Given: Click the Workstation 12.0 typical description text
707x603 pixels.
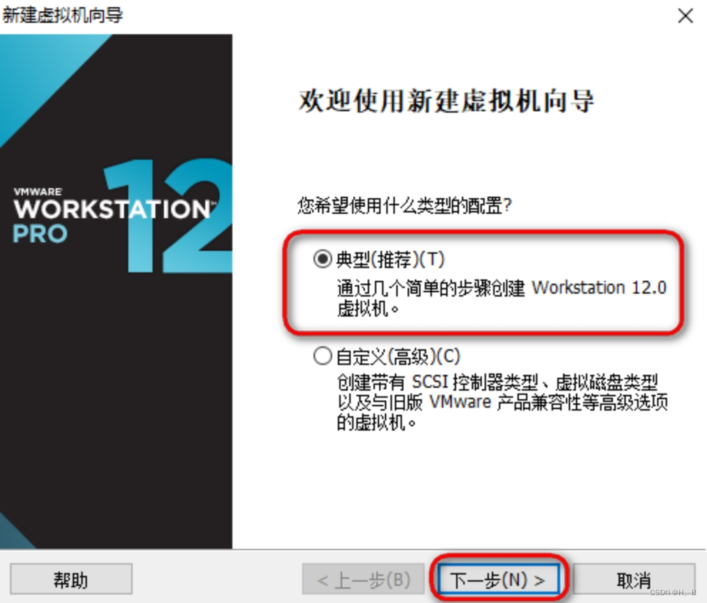Looking at the screenshot, I should [x=502, y=298].
